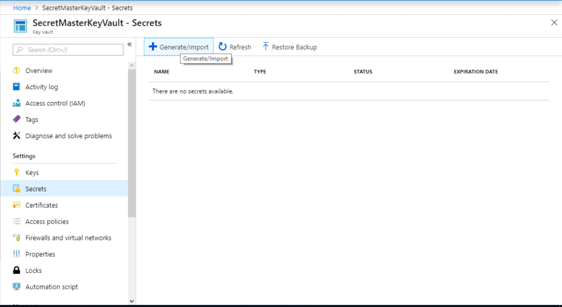Collapse the sidebar with double chevron
The height and width of the screenshot is (307, 562).
[130, 44]
